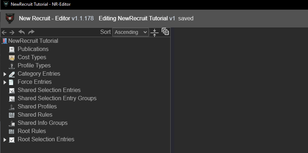Click the NewRecruit Tutorial book icon

click(x=5, y=41)
